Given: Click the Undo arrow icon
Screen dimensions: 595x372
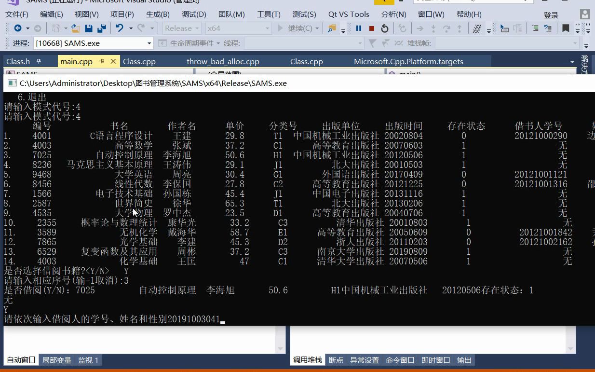Looking at the screenshot, I should tap(120, 28).
